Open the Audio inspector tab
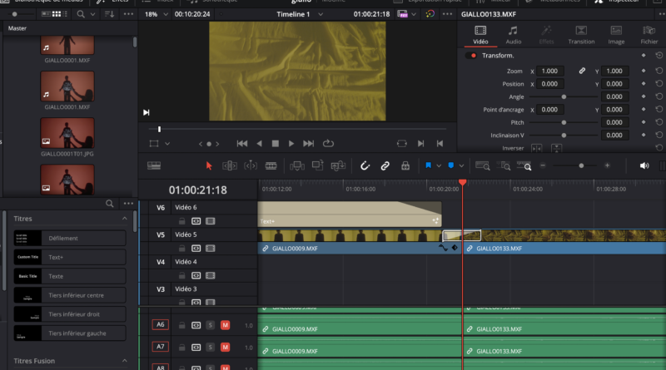Image resolution: width=666 pixels, height=370 pixels. click(513, 35)
